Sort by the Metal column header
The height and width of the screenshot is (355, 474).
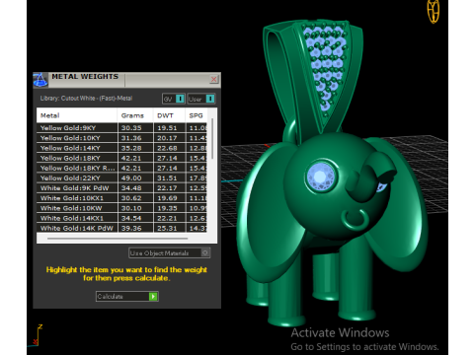click(77, 115)
